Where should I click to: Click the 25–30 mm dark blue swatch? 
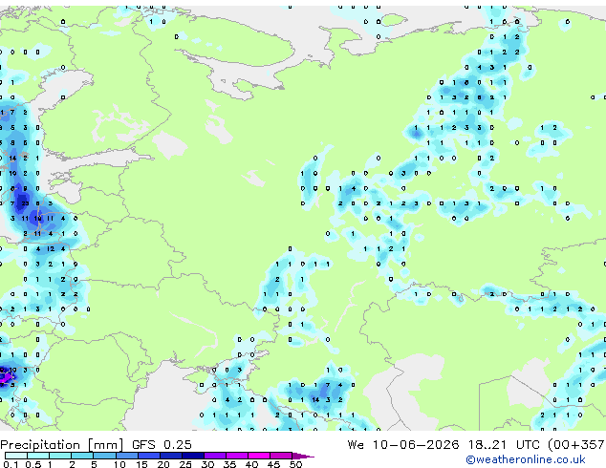(193, 456)
